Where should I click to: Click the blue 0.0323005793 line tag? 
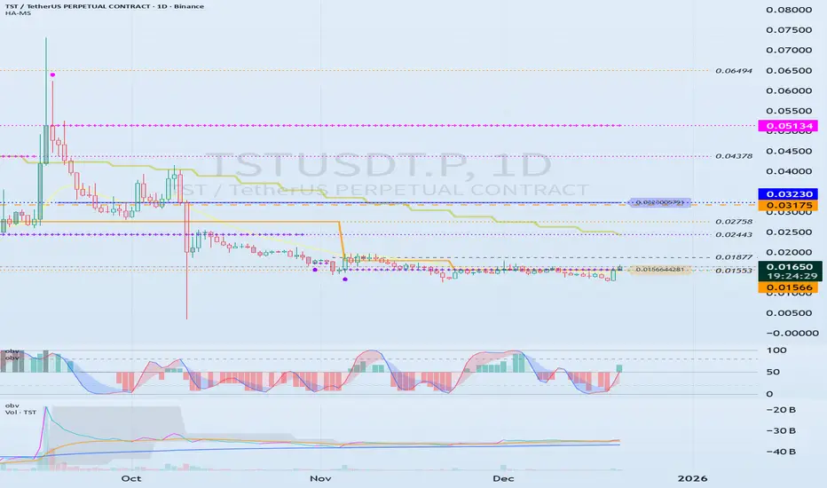tap(660, 202)
